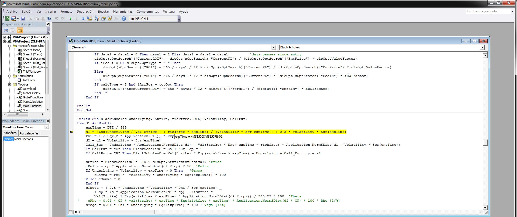
Task: Toggle Design Mode icon
Action: tap(89, 19)
